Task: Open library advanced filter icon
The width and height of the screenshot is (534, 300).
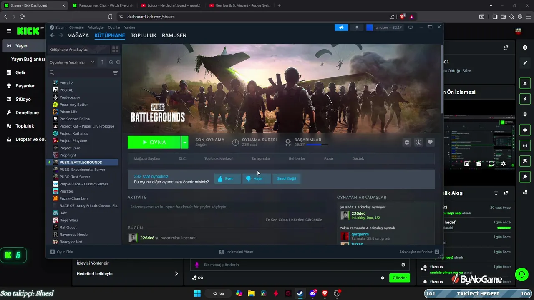Action: click(x=116, y=72)
